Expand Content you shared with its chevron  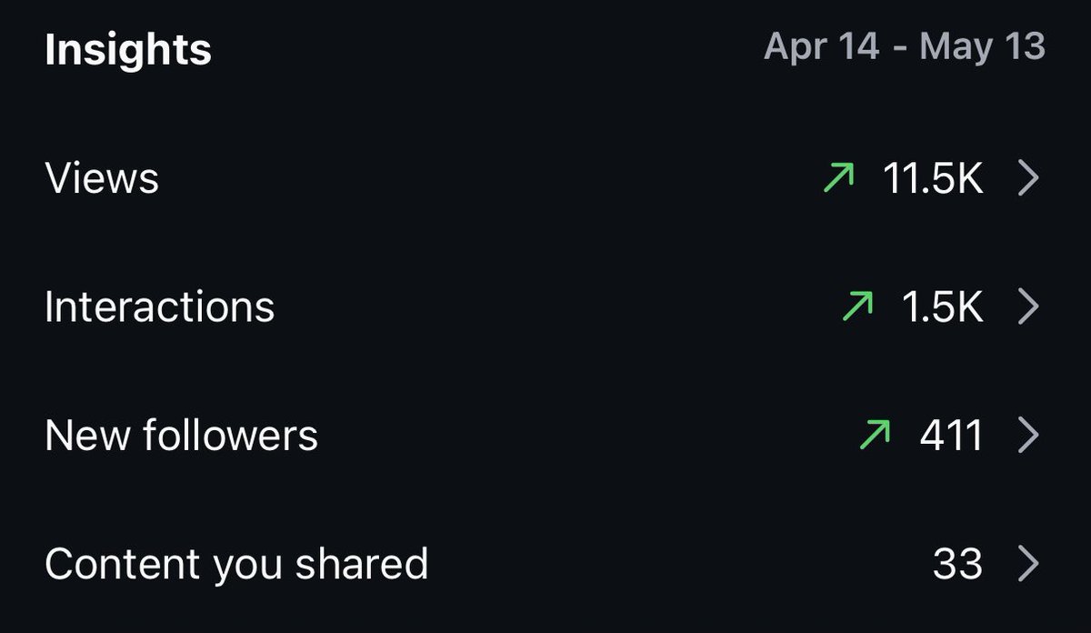click(1028, 565)
